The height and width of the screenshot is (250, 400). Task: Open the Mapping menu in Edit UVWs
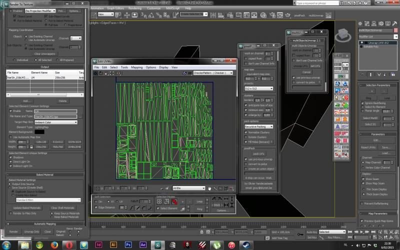coord(136,67)
